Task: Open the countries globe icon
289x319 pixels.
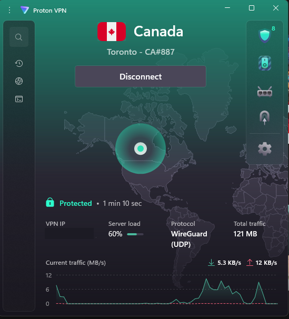Action: click(19, 81)
